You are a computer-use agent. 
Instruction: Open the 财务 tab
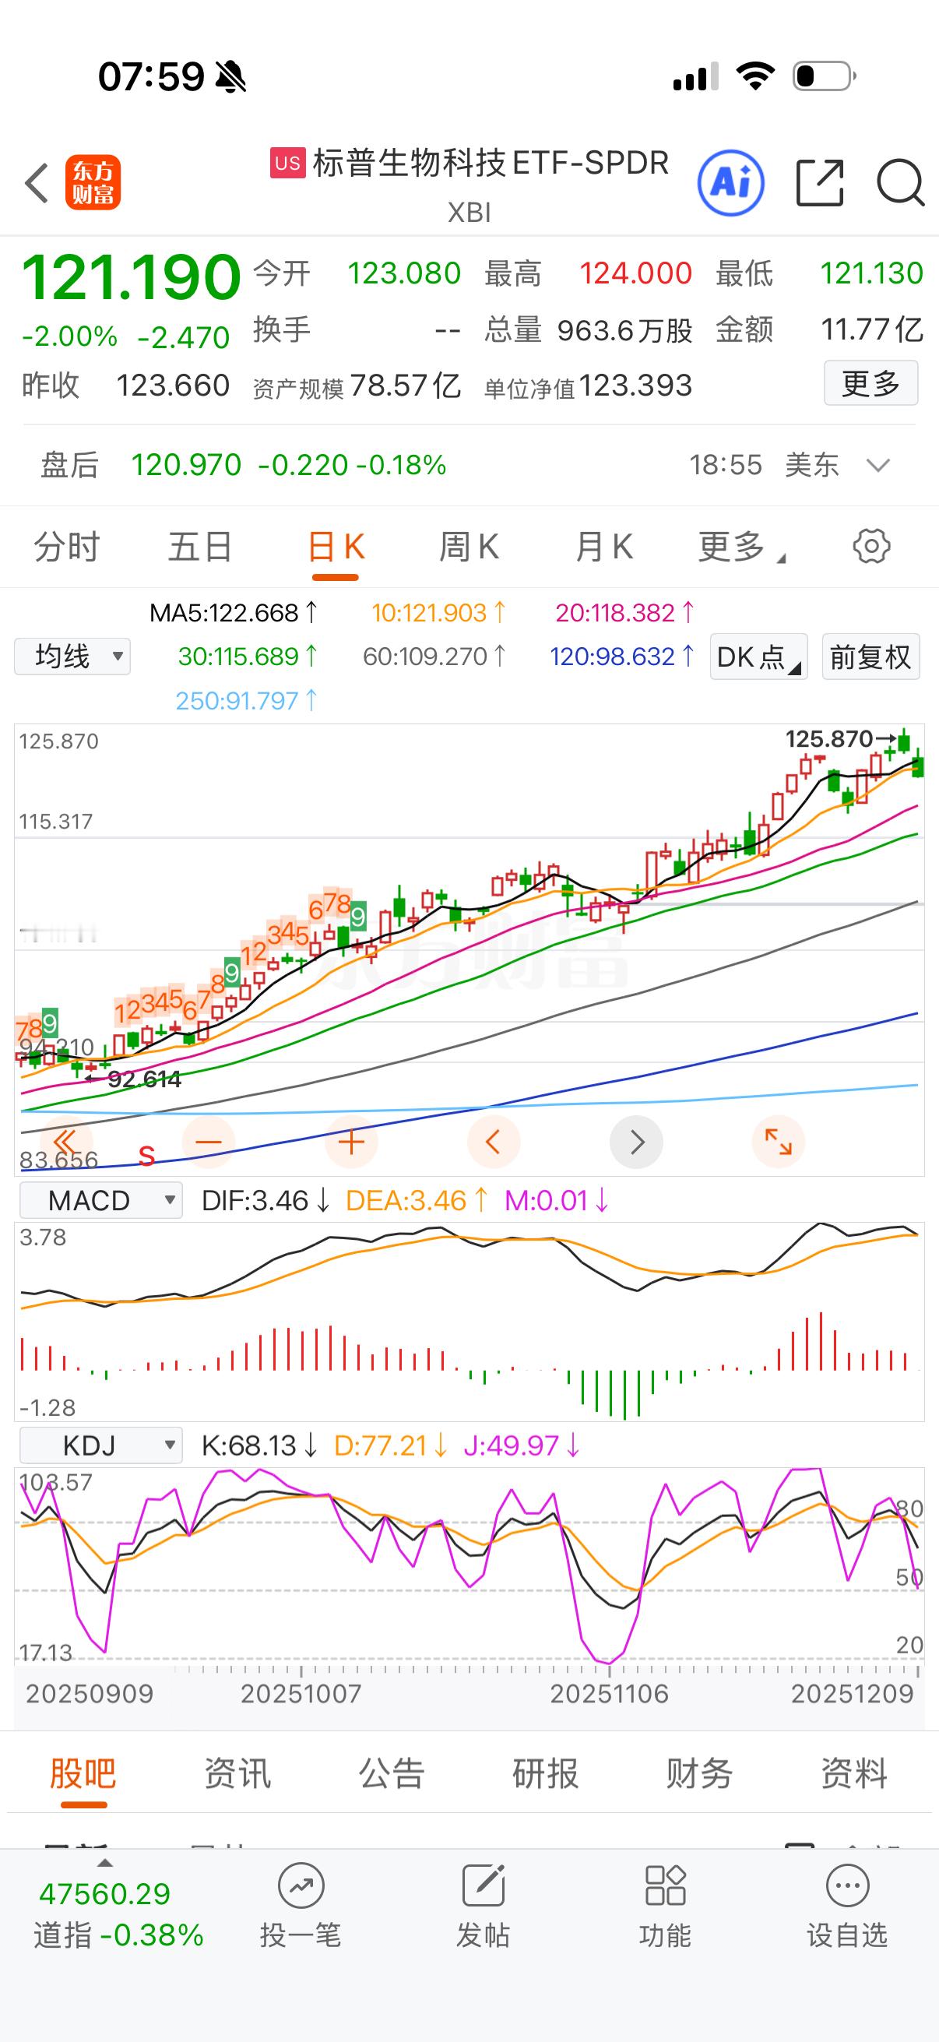coord(700,1773)
